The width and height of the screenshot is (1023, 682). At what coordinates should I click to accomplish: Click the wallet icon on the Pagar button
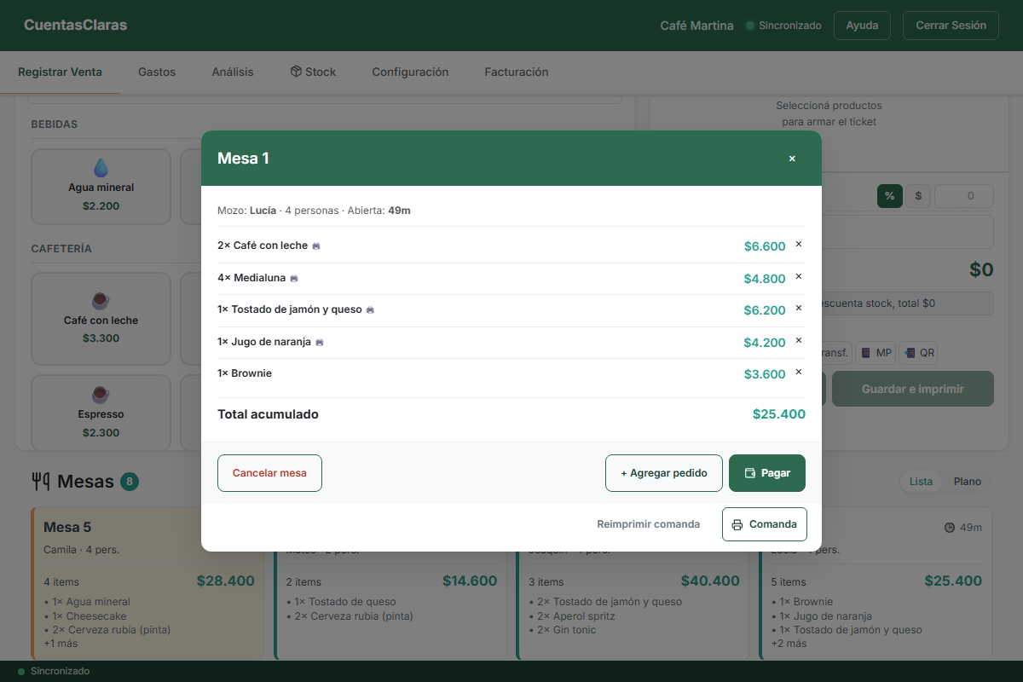click(x=750, y=473)
